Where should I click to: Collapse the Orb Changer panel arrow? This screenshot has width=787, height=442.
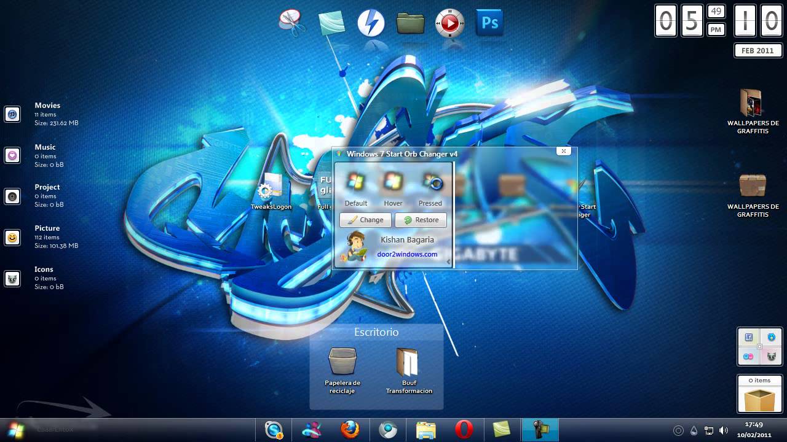(449, 262)
